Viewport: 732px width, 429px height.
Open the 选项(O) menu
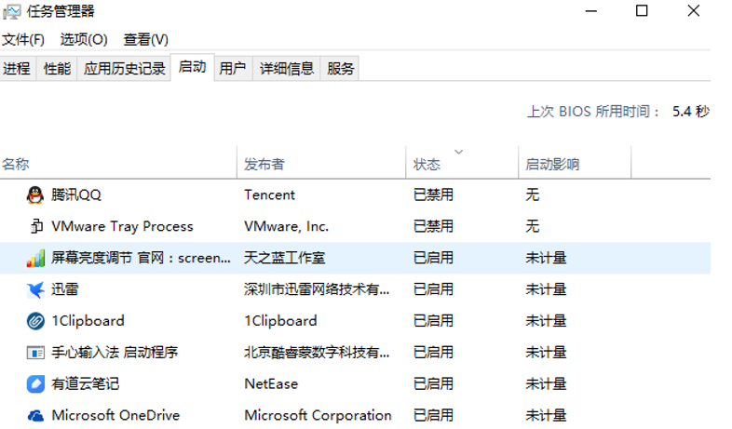pyautogui.click(x=84, y=40)
